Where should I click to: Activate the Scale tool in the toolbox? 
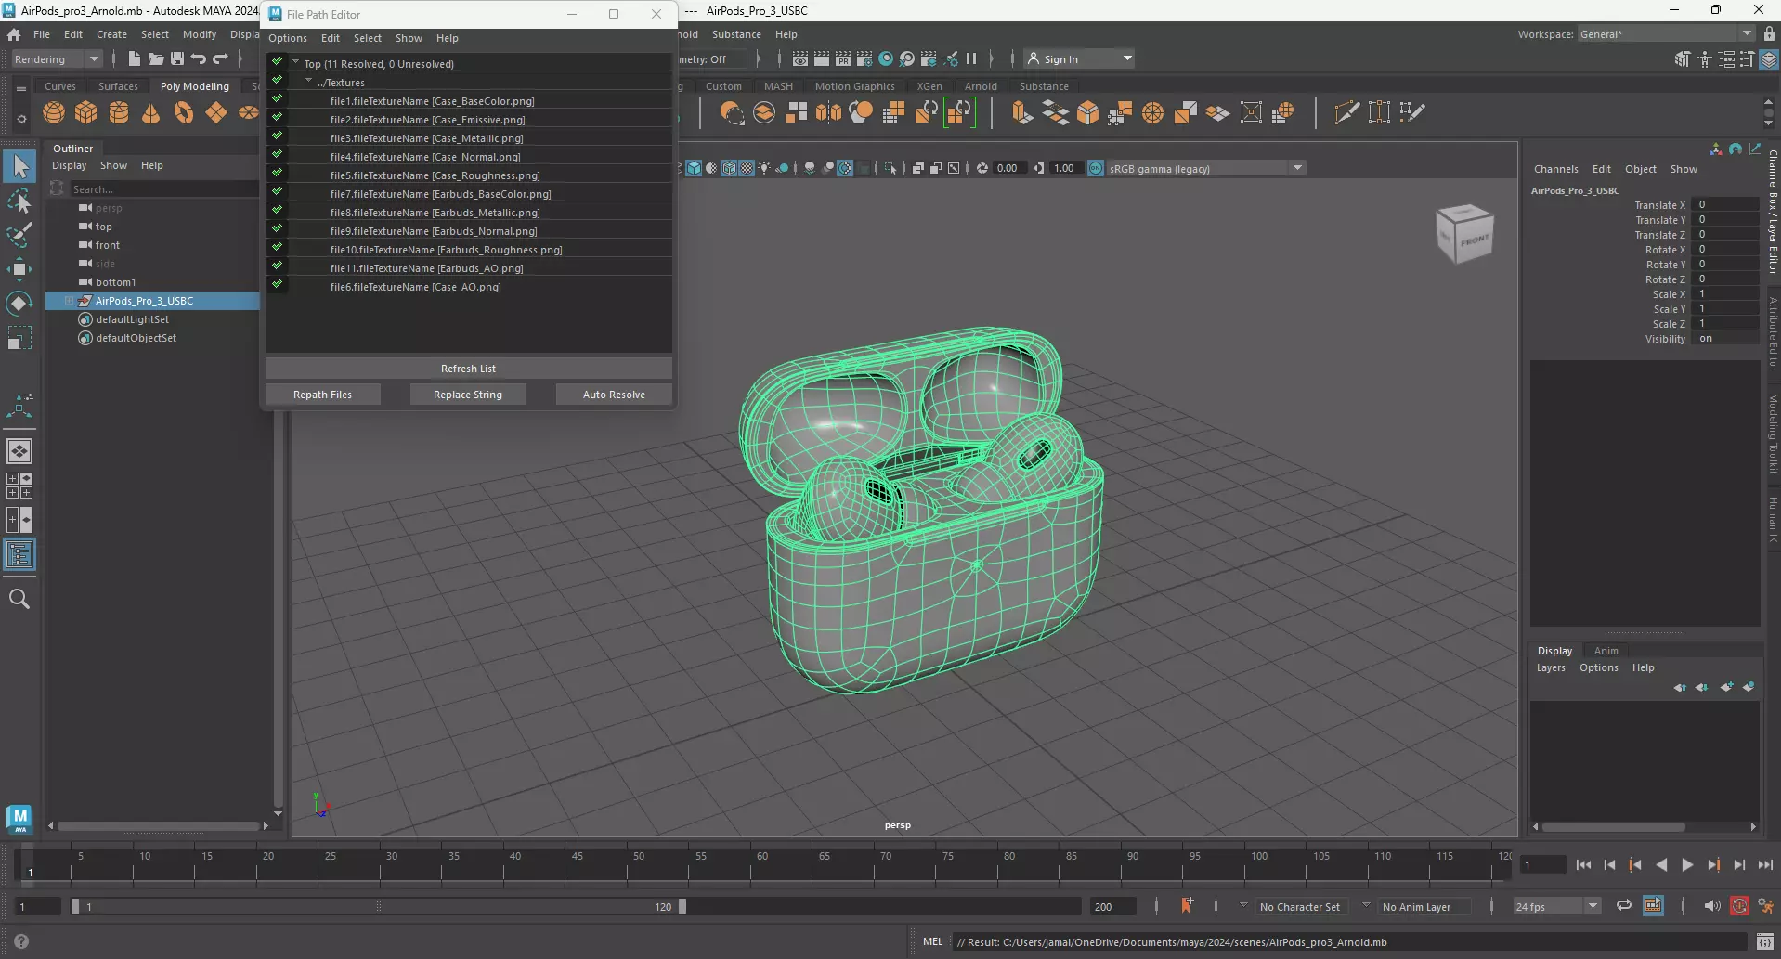19,337
